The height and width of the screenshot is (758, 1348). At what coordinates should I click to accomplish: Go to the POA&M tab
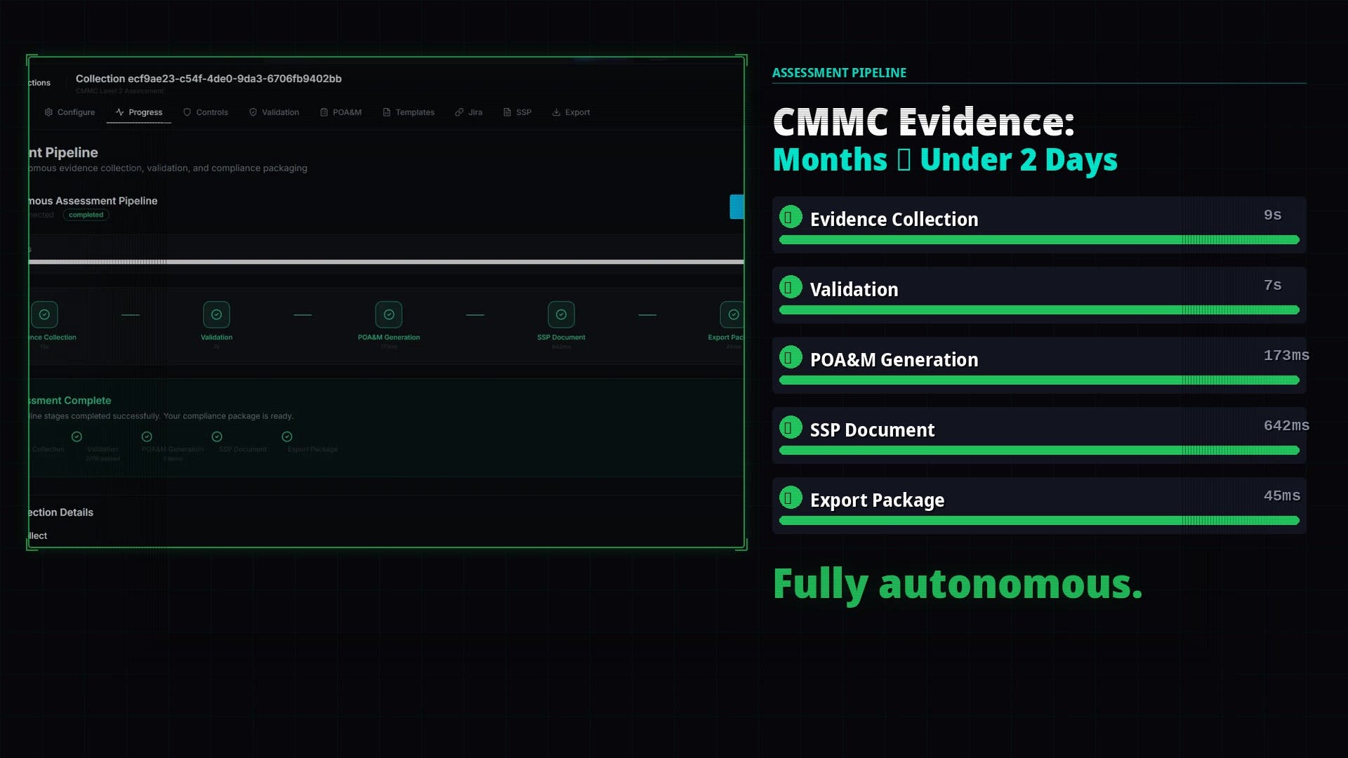point(341,112)
